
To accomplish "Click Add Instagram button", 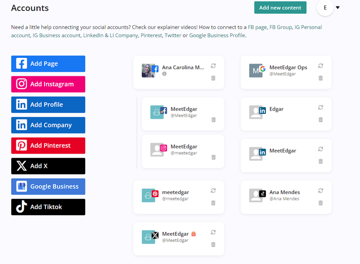I will point(48,84).
